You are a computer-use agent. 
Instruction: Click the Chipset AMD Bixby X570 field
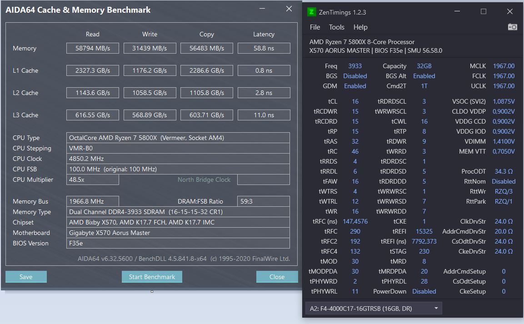(x=178, y=222)
